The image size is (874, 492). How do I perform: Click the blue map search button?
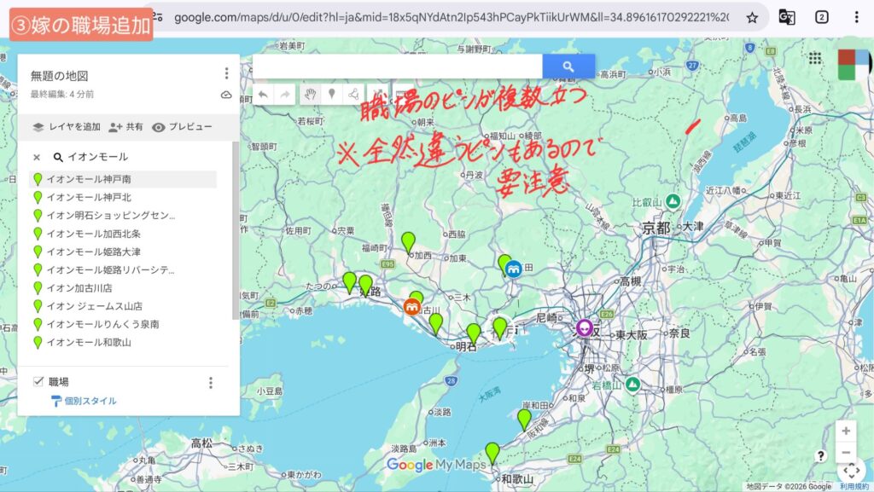(x=568, y=67)
